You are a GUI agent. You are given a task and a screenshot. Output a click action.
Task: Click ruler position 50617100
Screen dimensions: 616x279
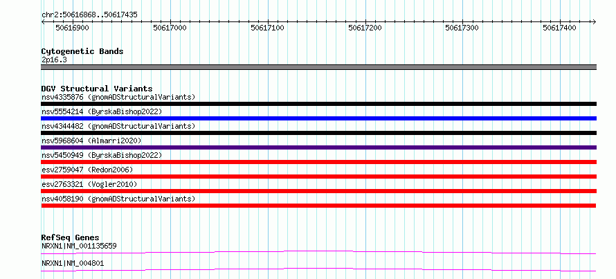[x=268, y=28]
